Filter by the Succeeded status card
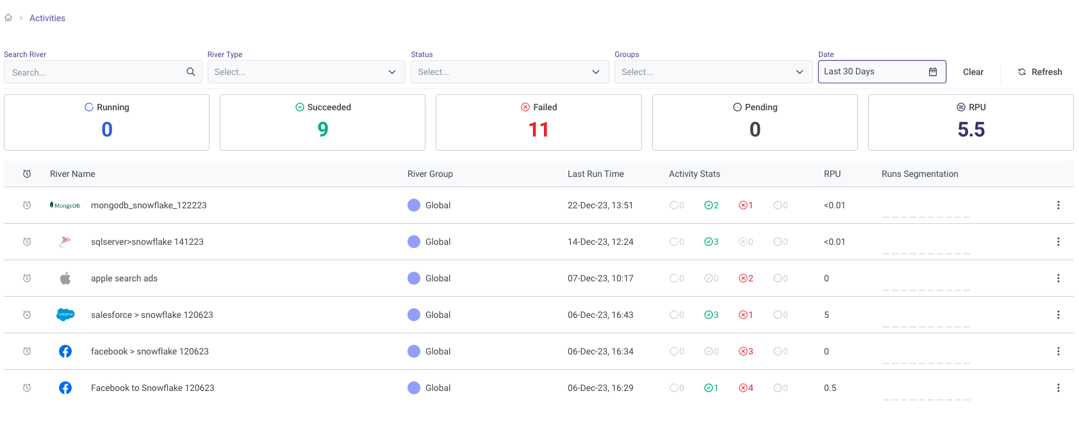This screenshot has height=432, width=1079. tap(322, 122)
